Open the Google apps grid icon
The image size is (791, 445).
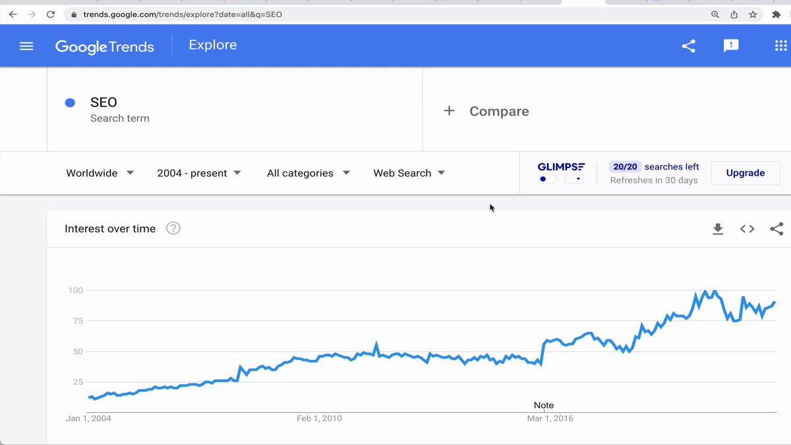coord(780,46)
